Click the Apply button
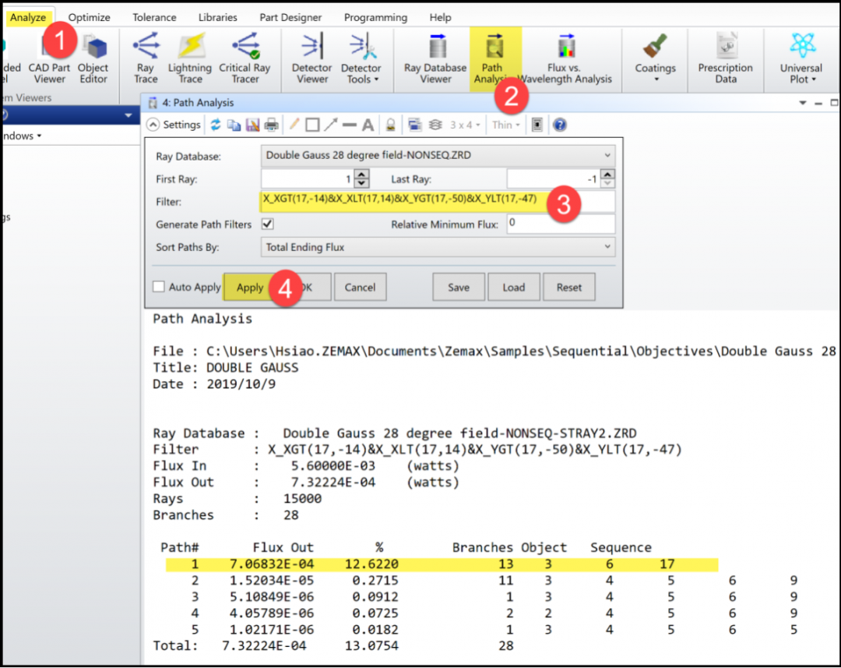The width and height of the screenshot is (841, 668). [250, 288]
